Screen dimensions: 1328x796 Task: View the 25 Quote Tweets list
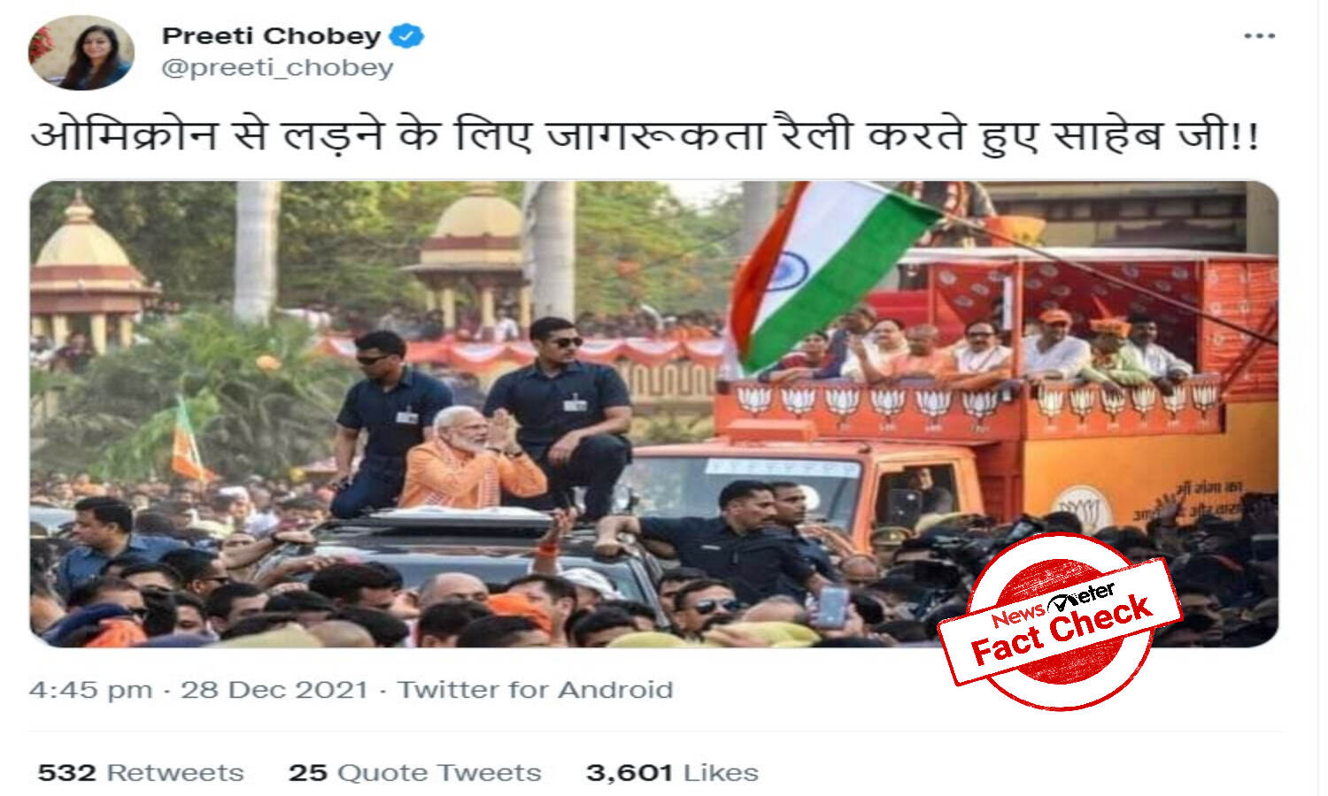[414, 772]
